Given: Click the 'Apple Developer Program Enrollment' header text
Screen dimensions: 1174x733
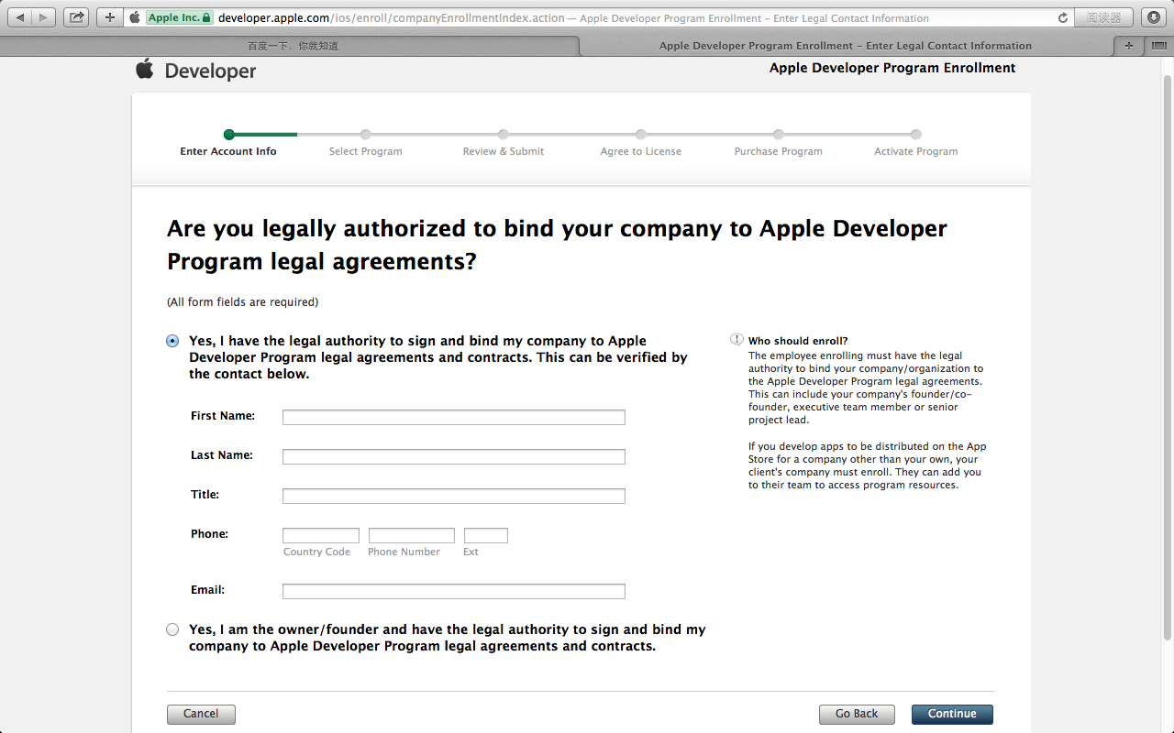Looking at the screenshot, I should [892, 68].
